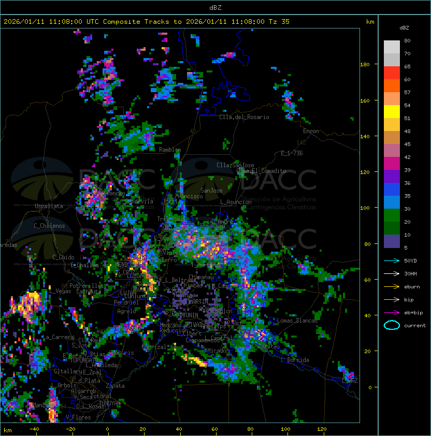Click the 'Potrerillos' map label
Screen dimensions: 431x436
[87, 286]
